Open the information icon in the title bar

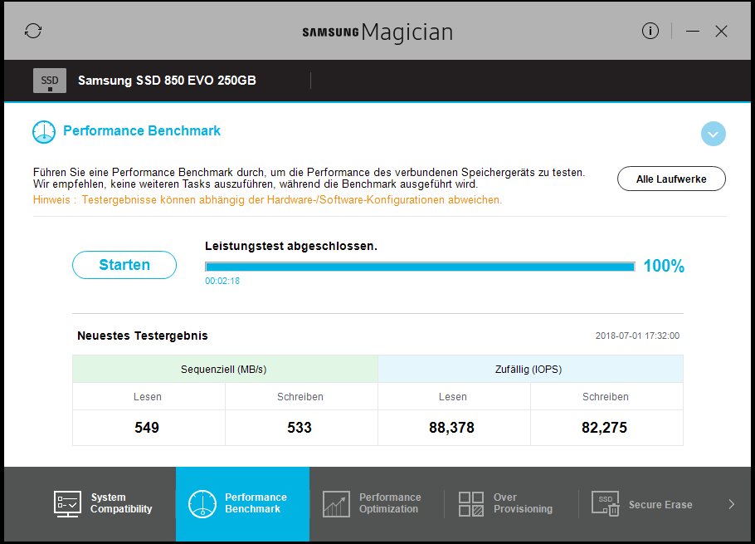point(650,31)
